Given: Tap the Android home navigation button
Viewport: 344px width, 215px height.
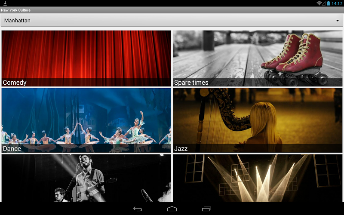Looking at the screenshot, I should tap(172, 209).
